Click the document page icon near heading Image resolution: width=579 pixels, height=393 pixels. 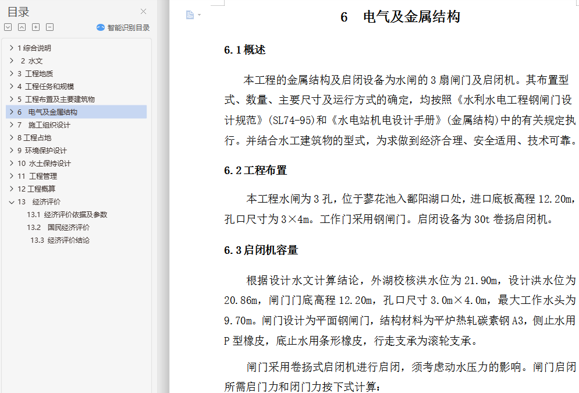tap(190, 15)
